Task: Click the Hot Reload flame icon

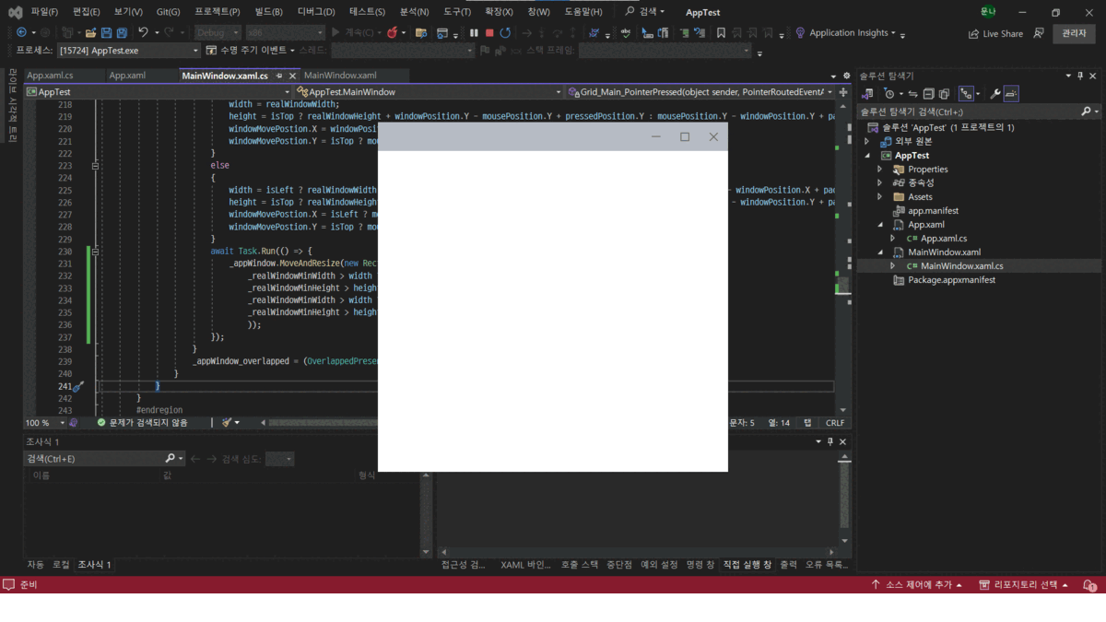Action: (x=392, y=32)
